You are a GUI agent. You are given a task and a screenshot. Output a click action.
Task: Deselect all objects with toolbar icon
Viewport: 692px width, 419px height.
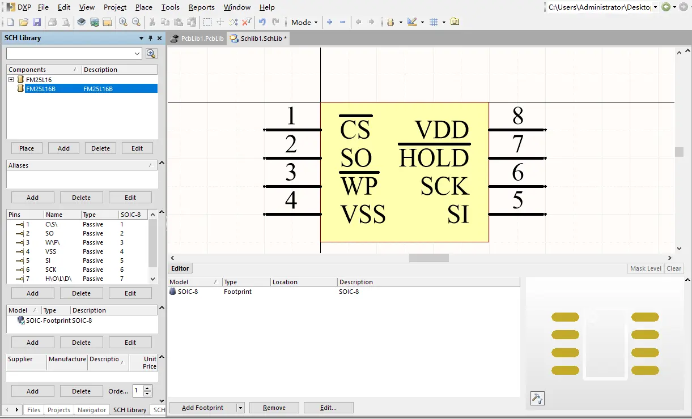point(234,22)
